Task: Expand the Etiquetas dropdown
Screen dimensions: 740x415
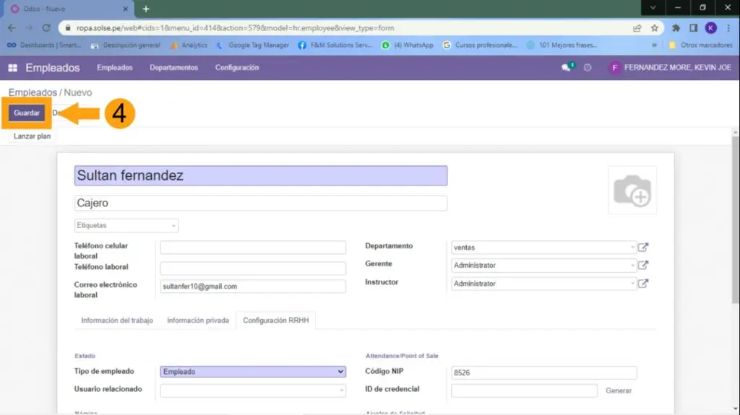Action: pos(126,226)
